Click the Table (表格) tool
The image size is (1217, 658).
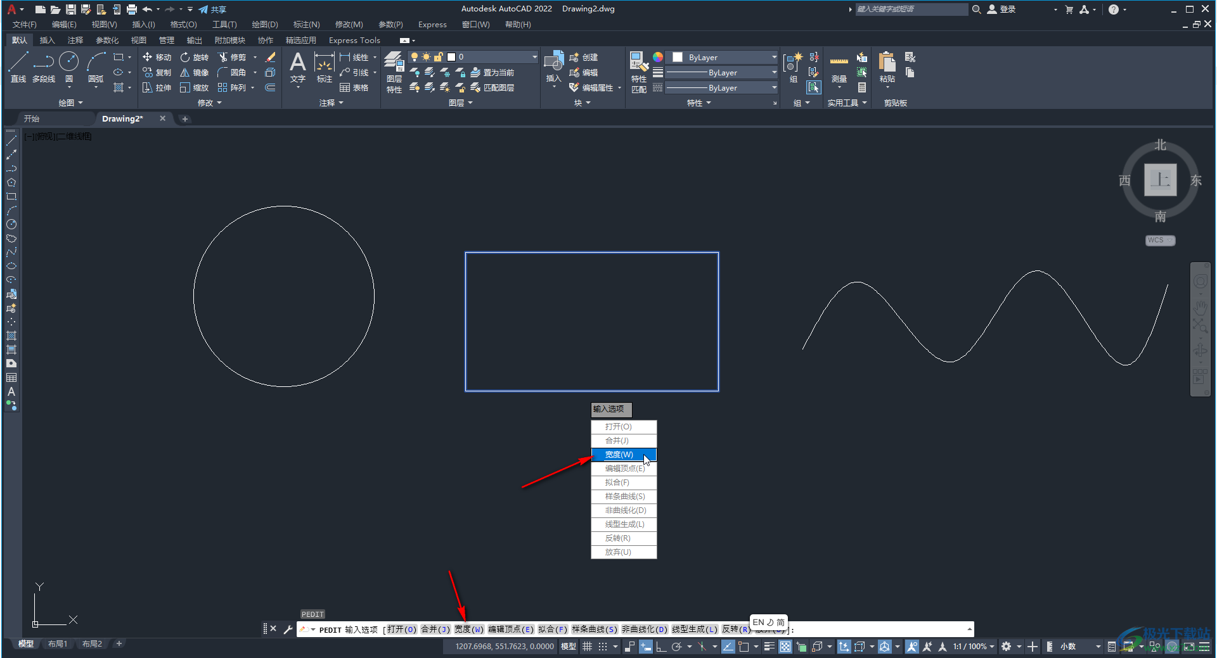point(354,87)
